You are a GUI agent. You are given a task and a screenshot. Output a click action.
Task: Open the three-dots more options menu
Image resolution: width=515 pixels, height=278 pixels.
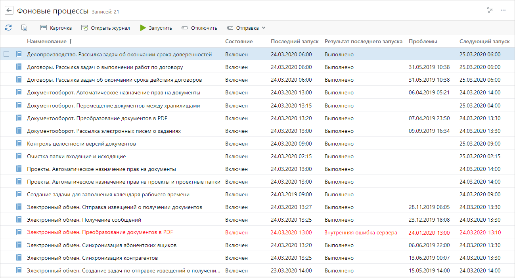click(x=503, y=10)
